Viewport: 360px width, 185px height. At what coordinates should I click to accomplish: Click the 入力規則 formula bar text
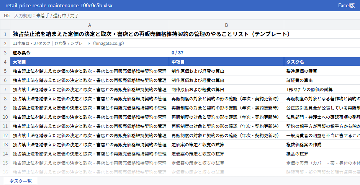[47, 16]
